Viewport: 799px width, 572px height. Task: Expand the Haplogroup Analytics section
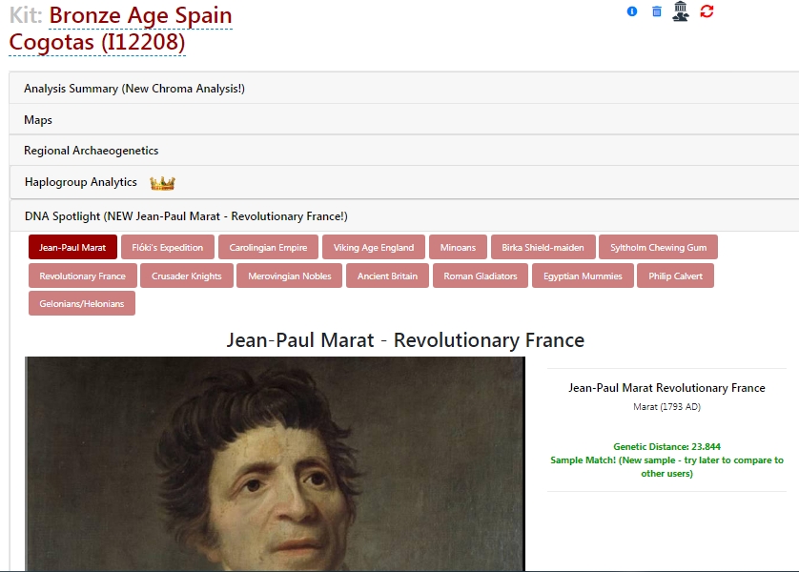(x=403, y=182)
